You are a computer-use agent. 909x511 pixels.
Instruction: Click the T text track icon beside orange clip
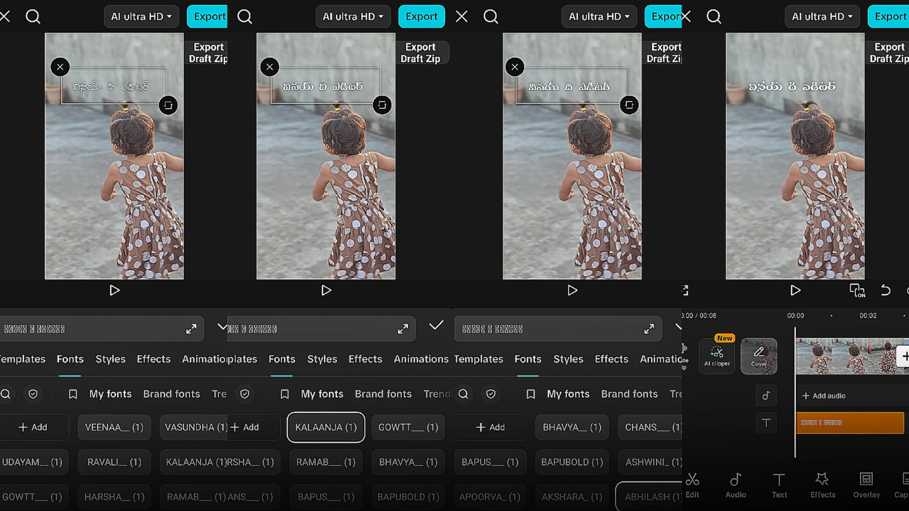click(x=766, y=423)
